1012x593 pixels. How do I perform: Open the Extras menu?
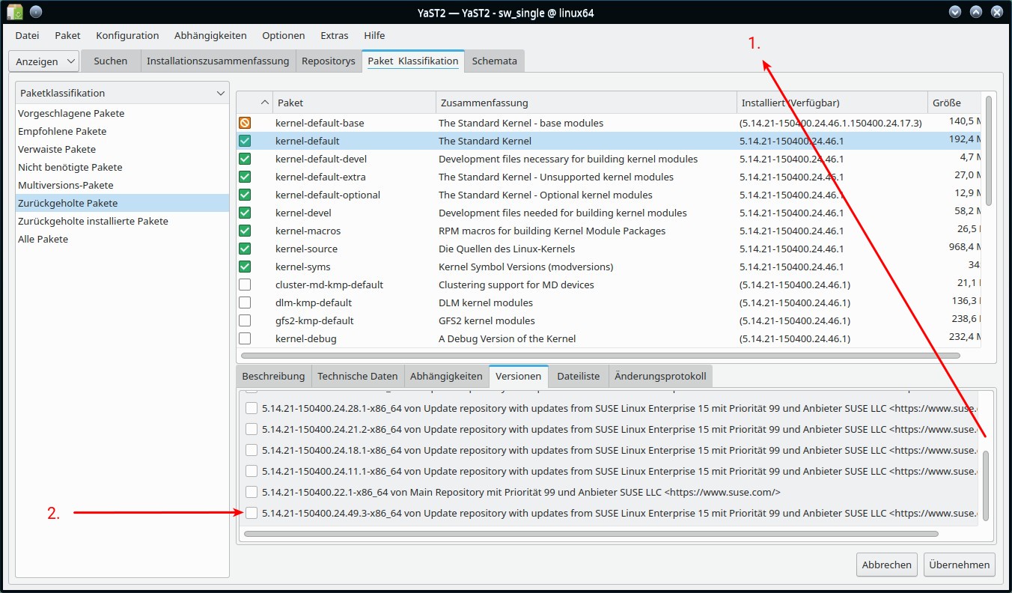(334, 35)
